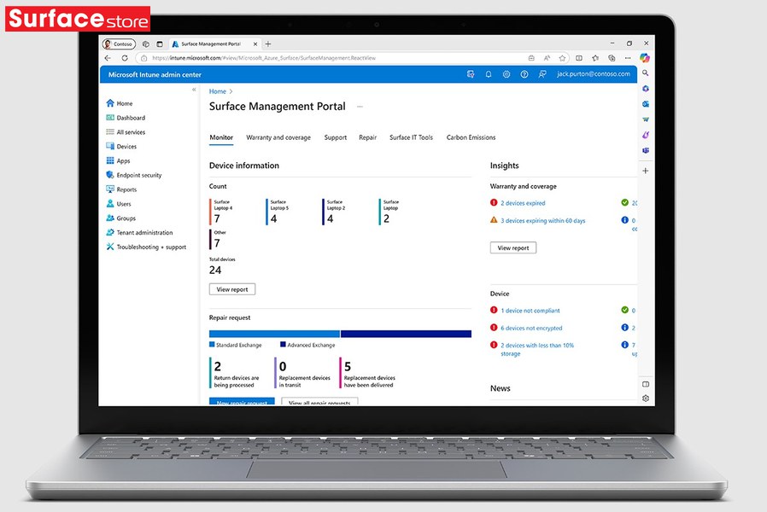Open Reports in the sidebar

[x=121, y=189]
